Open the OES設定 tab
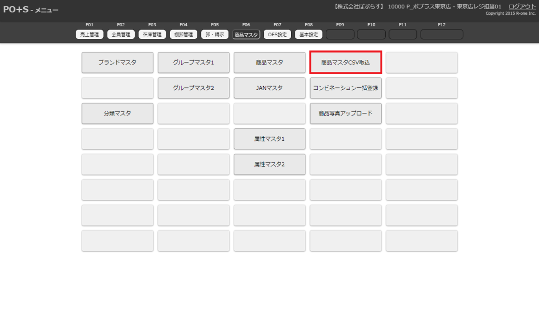 (277, 35)
